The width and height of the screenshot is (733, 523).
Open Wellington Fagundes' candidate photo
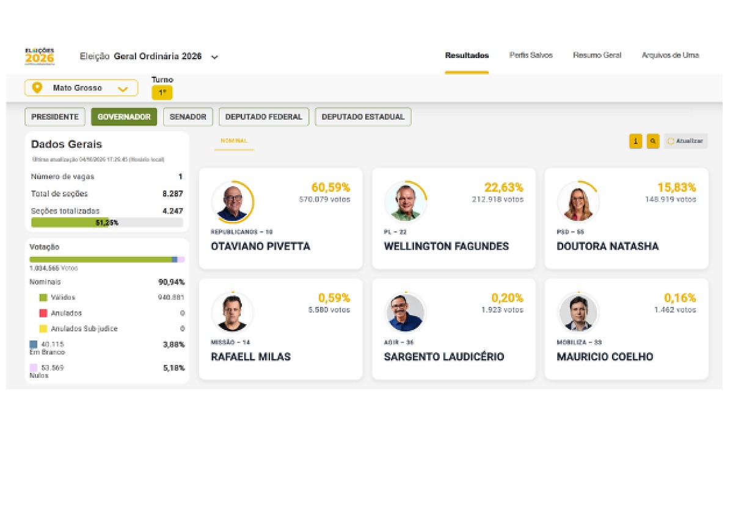[x=406, y=202]
